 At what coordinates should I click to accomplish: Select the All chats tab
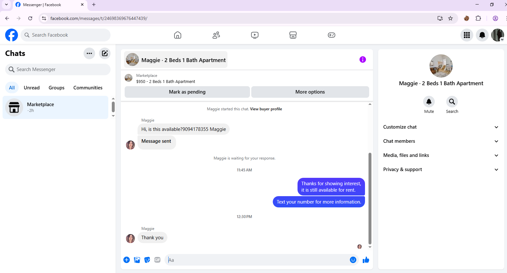click(12, 88)
